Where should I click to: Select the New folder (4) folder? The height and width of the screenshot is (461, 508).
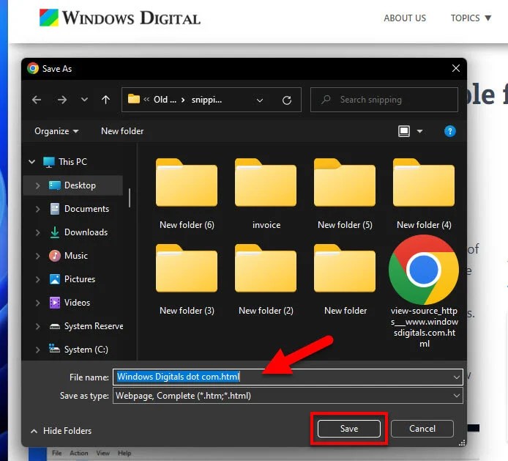pos(424,194)
